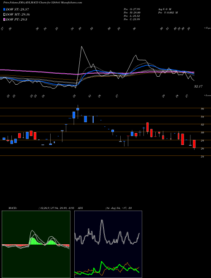Viewport: 211px width, 278px height.
Task: Click the last red candlestick on the right
Action: click(x=194, y=144)
